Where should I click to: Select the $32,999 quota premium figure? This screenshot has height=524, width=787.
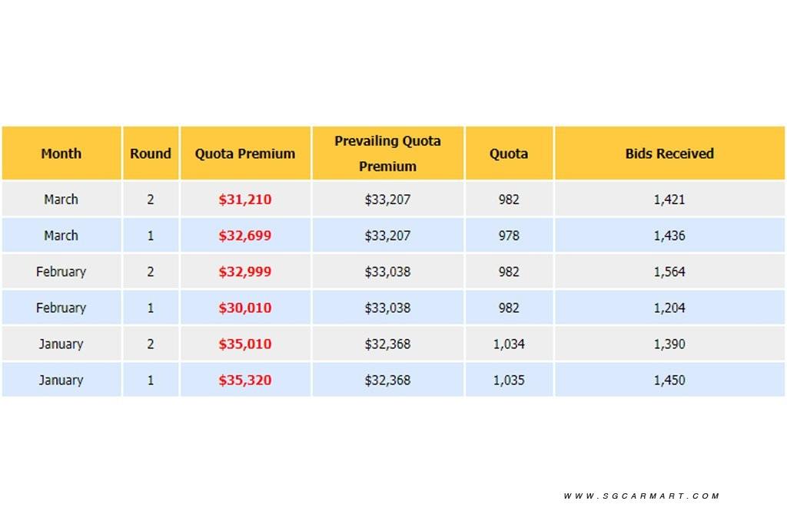245,272
